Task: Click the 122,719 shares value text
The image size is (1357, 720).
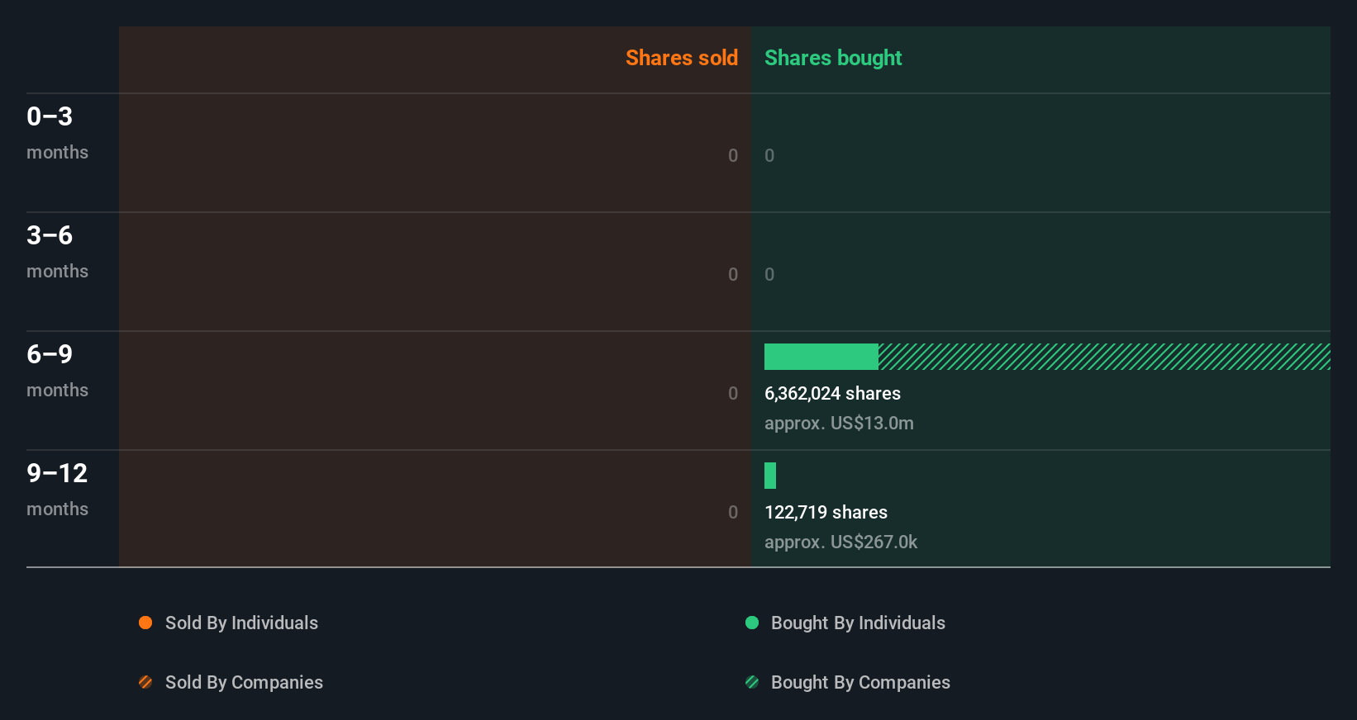Action: pos(826,513)
